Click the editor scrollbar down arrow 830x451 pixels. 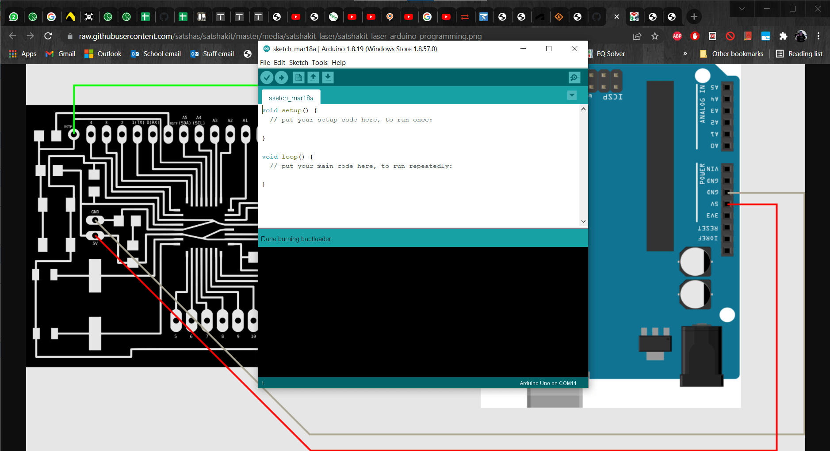tap(583, 221)
